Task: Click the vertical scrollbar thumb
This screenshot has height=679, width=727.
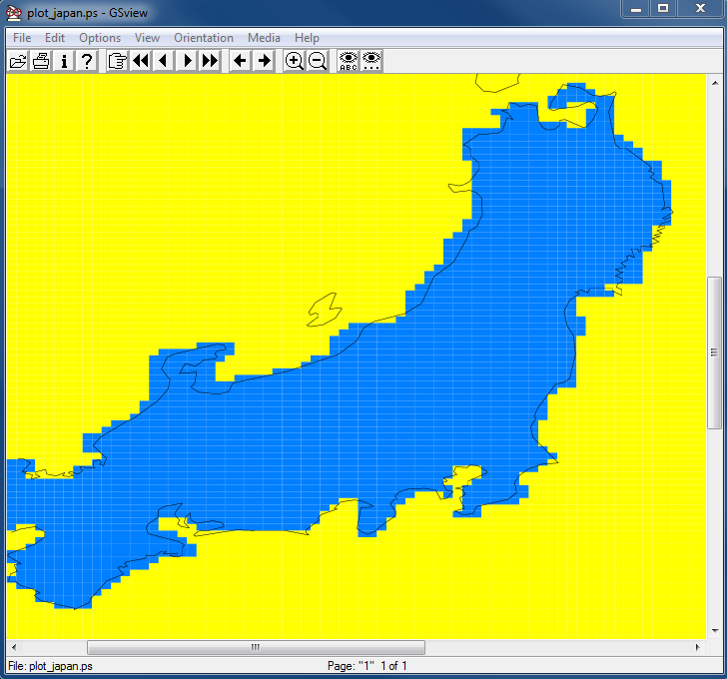Action: point(714,352)
